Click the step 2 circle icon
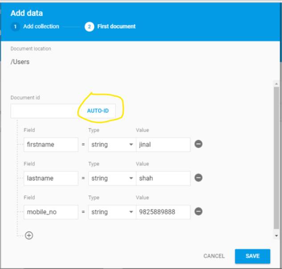Viewport: 282px width, 269px height. pos(89,27)
